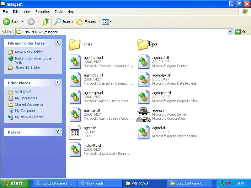Open the intl folder icon

pos(143,44)
